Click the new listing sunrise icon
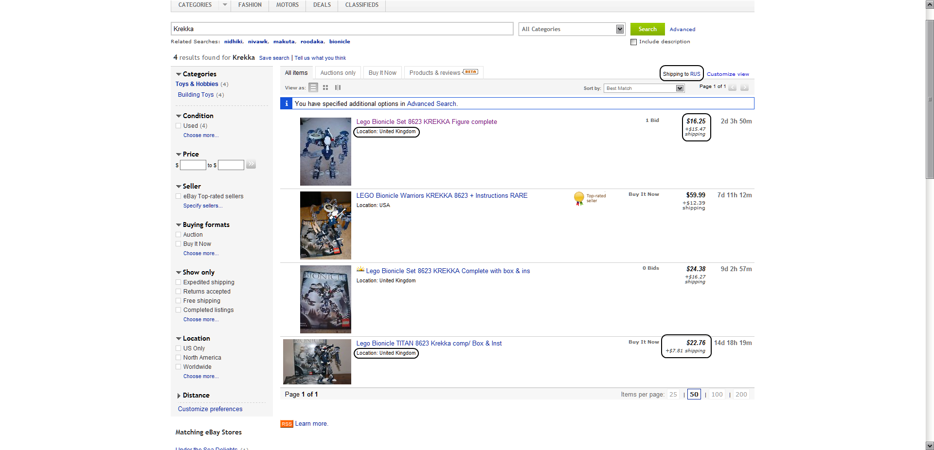The image size is (934, 450). [x=360, y=270]
